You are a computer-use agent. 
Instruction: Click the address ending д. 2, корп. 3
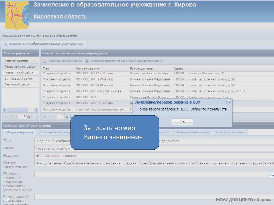[x=209, y=91]
